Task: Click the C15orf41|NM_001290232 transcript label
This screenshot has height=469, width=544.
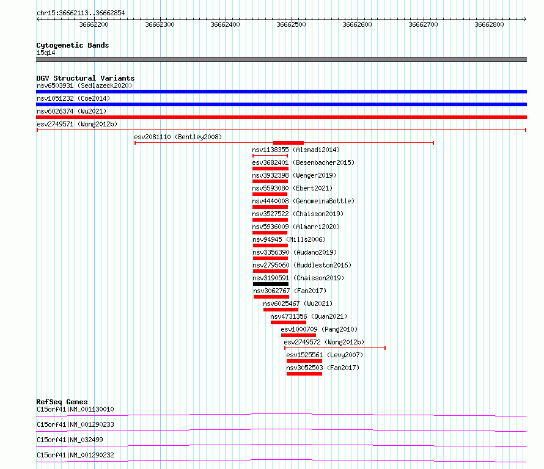Action: pyautogui.click(x=75, y=455)
